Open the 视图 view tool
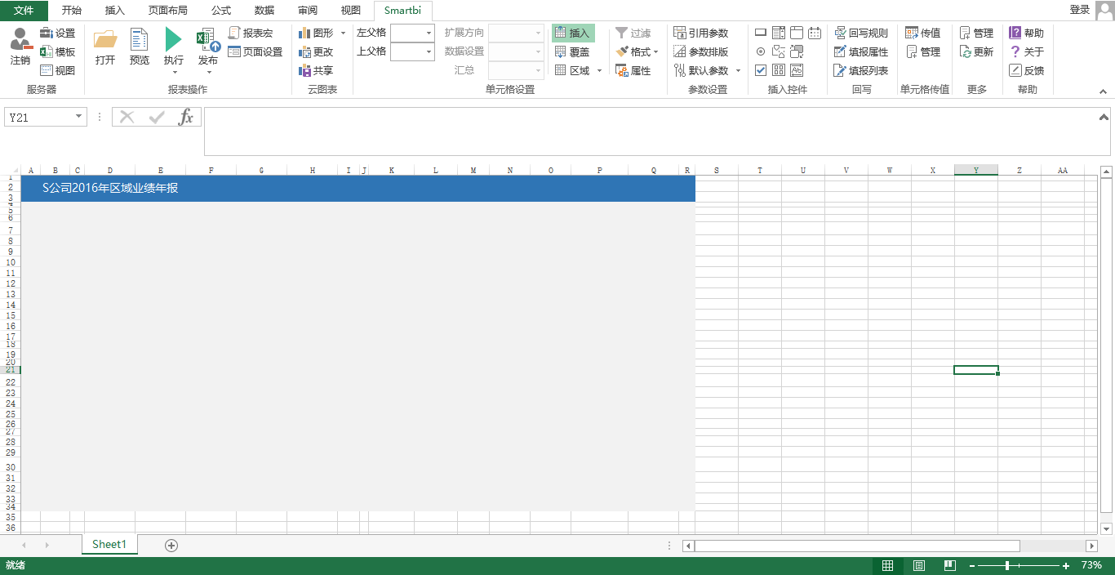The height and width of the screenshot is (575, 1115). point(58,70)
